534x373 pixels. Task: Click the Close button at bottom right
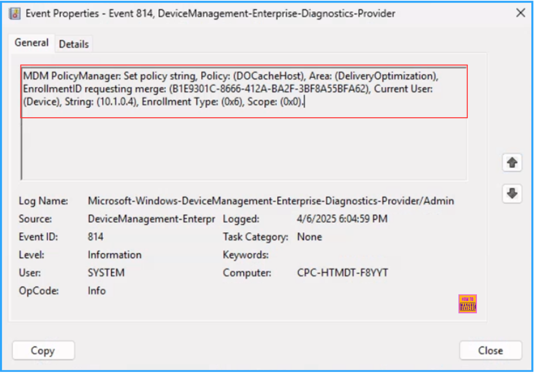(x=490, y=350)
